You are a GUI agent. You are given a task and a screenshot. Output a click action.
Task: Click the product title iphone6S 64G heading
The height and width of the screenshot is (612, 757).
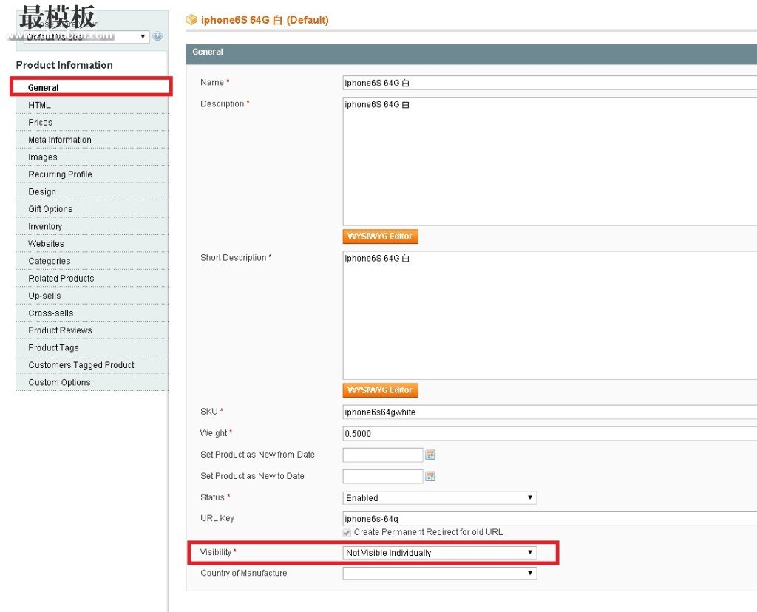265,20
